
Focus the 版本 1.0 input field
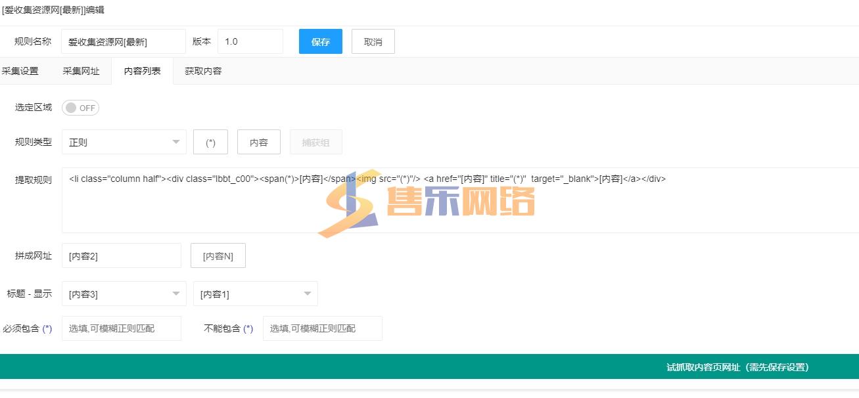(250, 41)
